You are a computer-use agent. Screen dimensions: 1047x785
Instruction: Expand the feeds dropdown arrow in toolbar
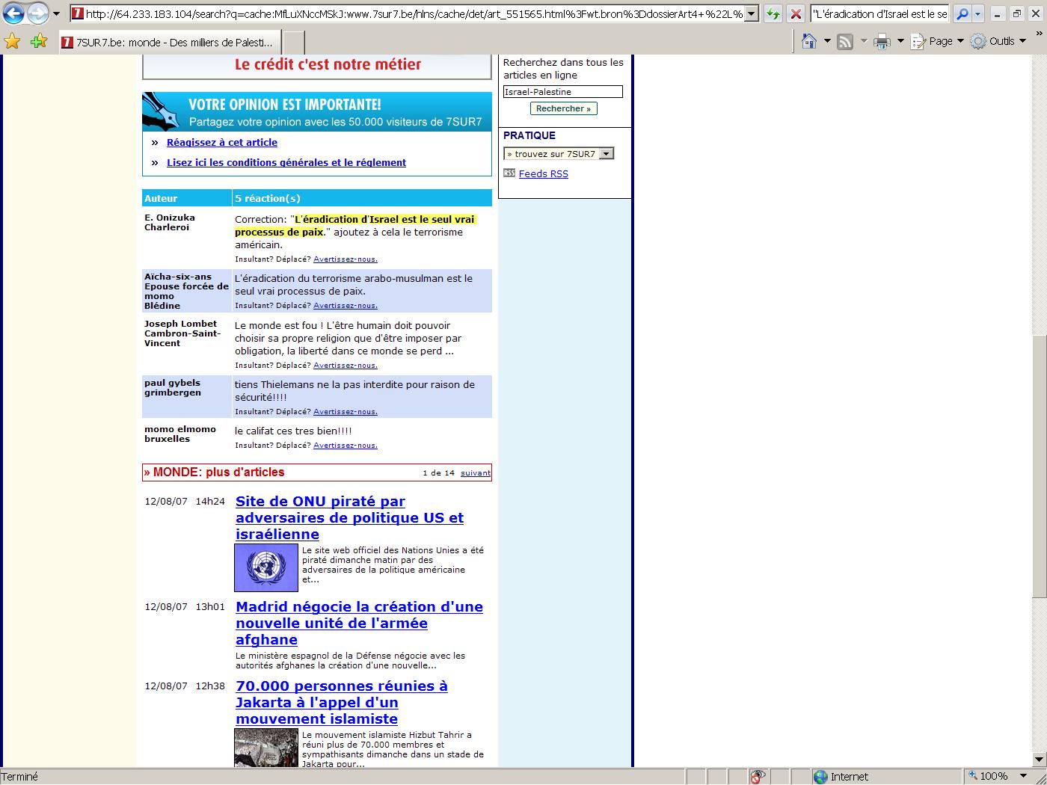[x=864, y=41]
